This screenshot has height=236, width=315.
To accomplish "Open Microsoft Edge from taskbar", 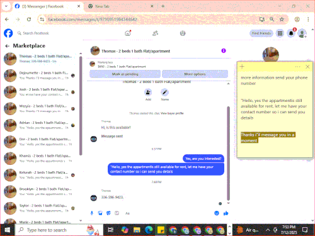I will 149,230.
